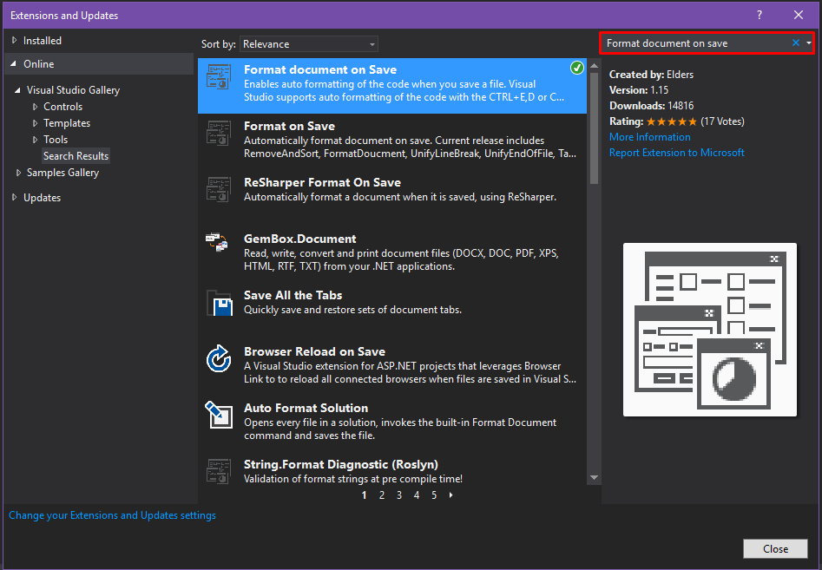Viewport: 822px width, 570px height.
Task: Click the next page arrow
Action: (x=450, y=495)
